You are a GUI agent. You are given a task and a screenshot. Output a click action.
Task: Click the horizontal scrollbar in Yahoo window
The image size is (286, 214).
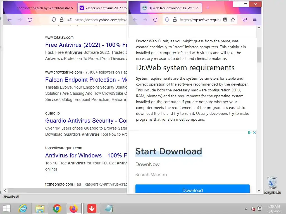tap(67, 190)
